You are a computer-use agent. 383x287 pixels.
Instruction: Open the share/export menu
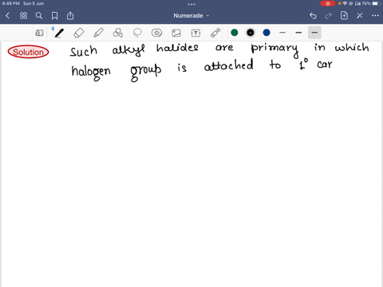[x=70, y=16]
